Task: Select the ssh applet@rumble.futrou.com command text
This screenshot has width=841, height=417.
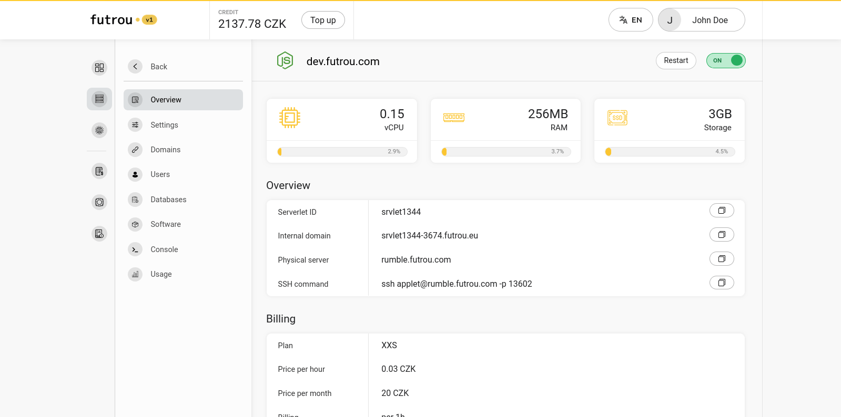Action: (457, 284)
